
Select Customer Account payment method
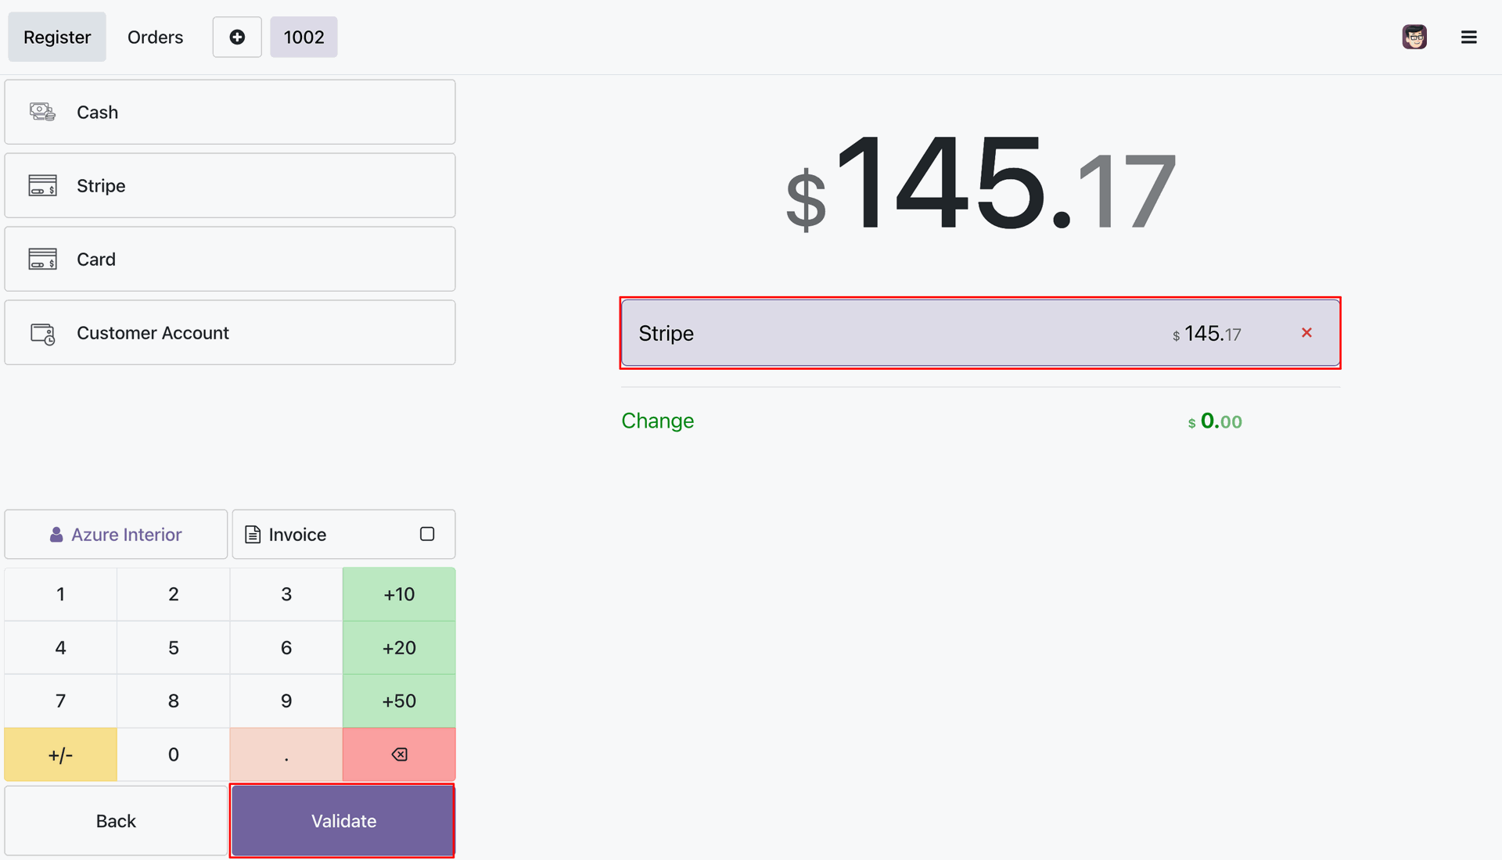pyautogui.click(x=230, y=332)
